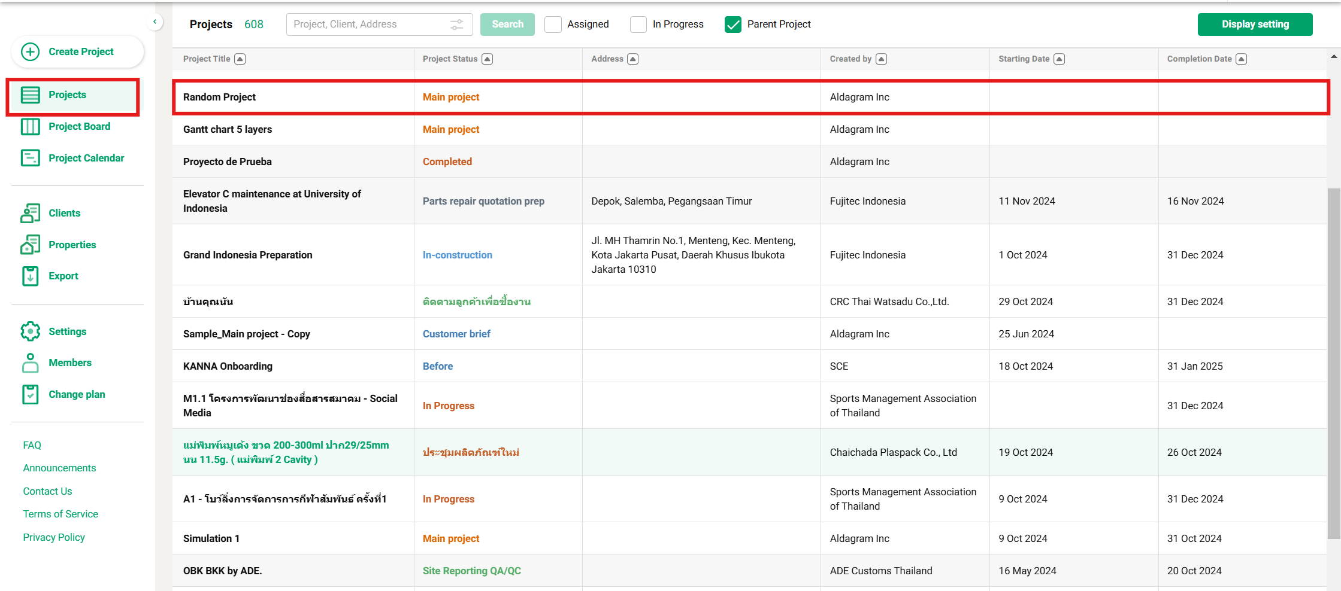This screenshot has height=591, width=1341.
Task: Sort by Starting Date column arrow
Action: pyautogui.click(x=1060, y=59)
